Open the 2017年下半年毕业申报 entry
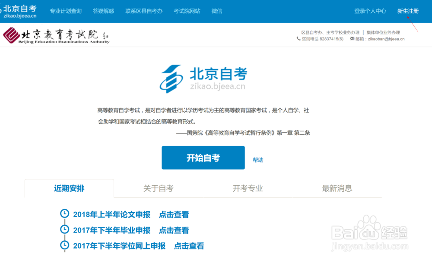The width and height of the screenshot is (432, 261). coord(111,230)
